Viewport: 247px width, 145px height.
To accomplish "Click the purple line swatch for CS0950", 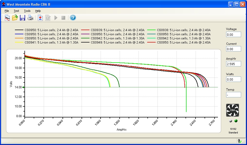I will tap(85, 34).
